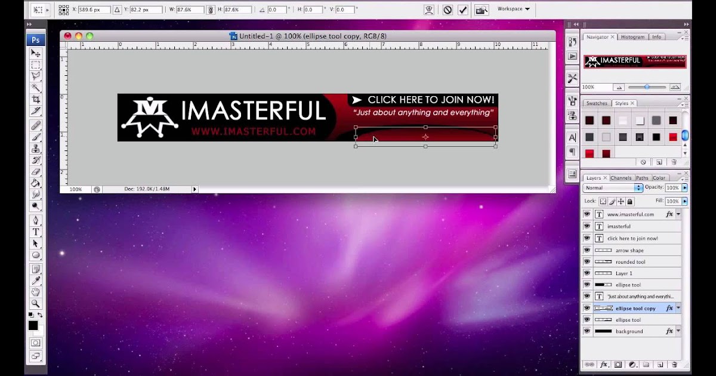This screenshot has height=376, width=716.
Task: Expand effects of background layer
Action: (x=678, y=331)
